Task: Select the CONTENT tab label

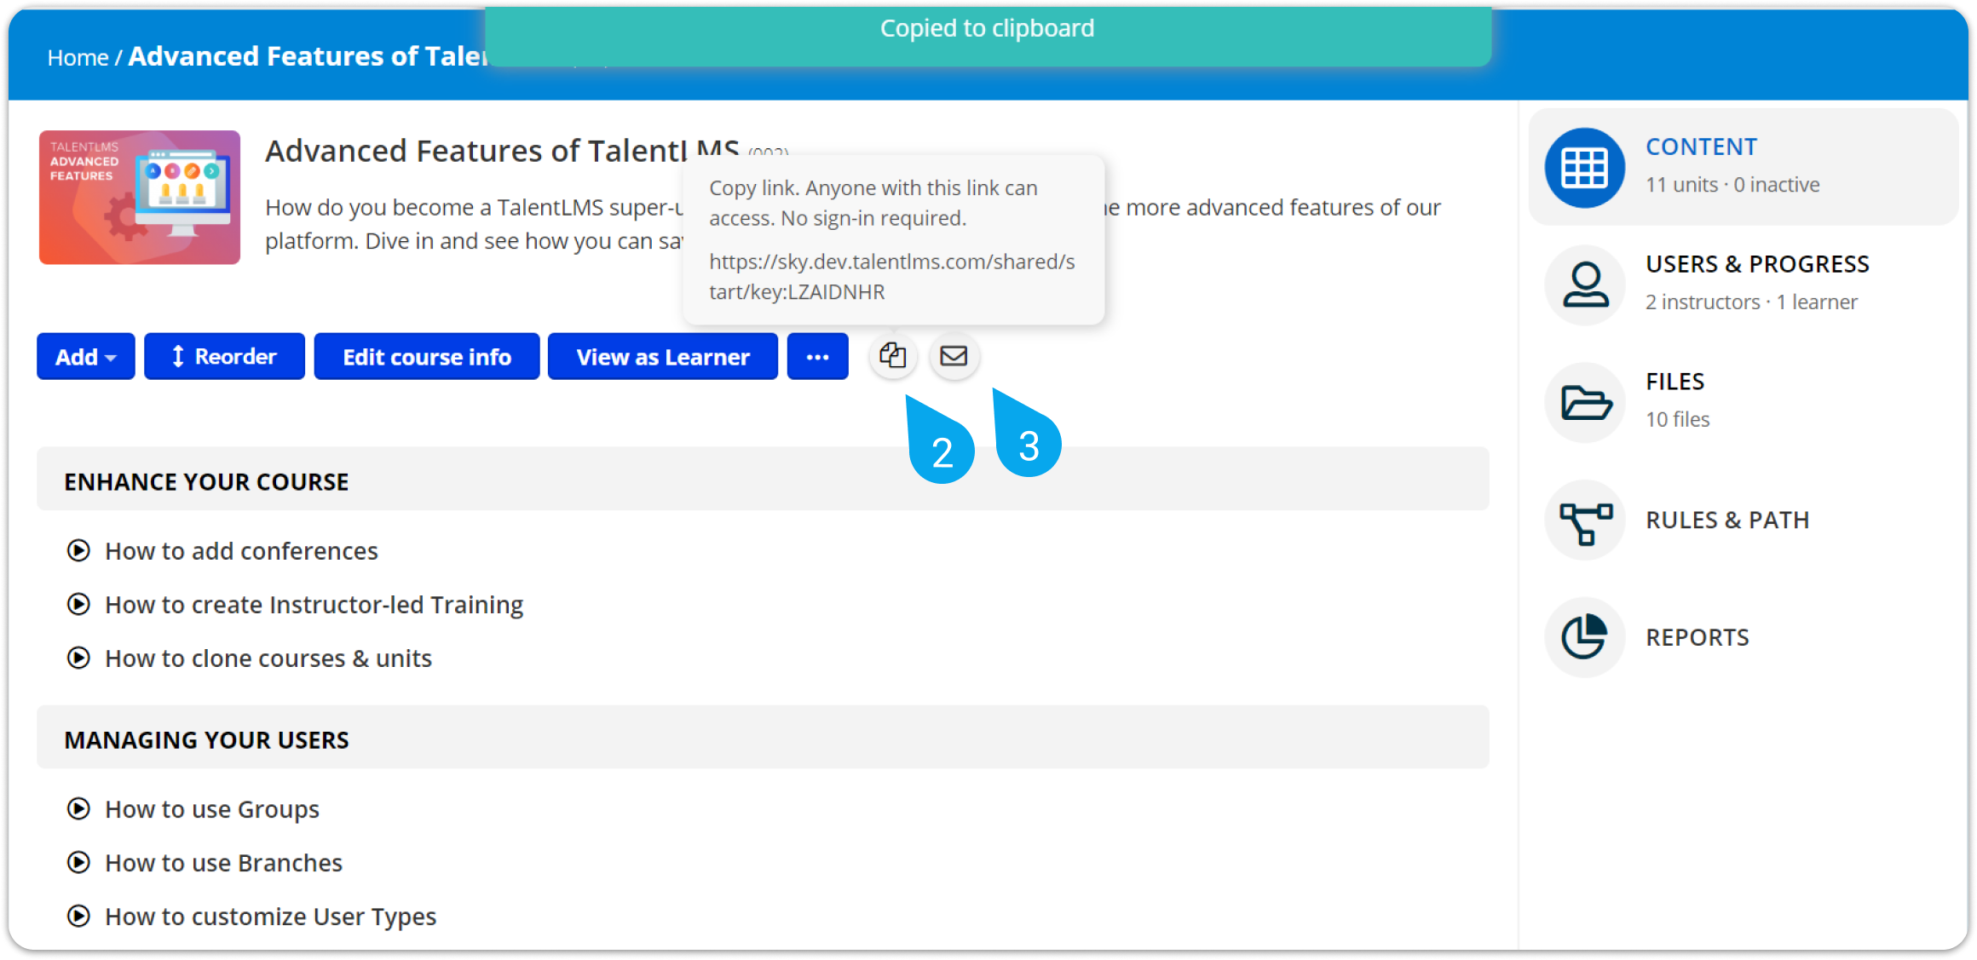Action: pyautogui.click(x=1701, y=147)
